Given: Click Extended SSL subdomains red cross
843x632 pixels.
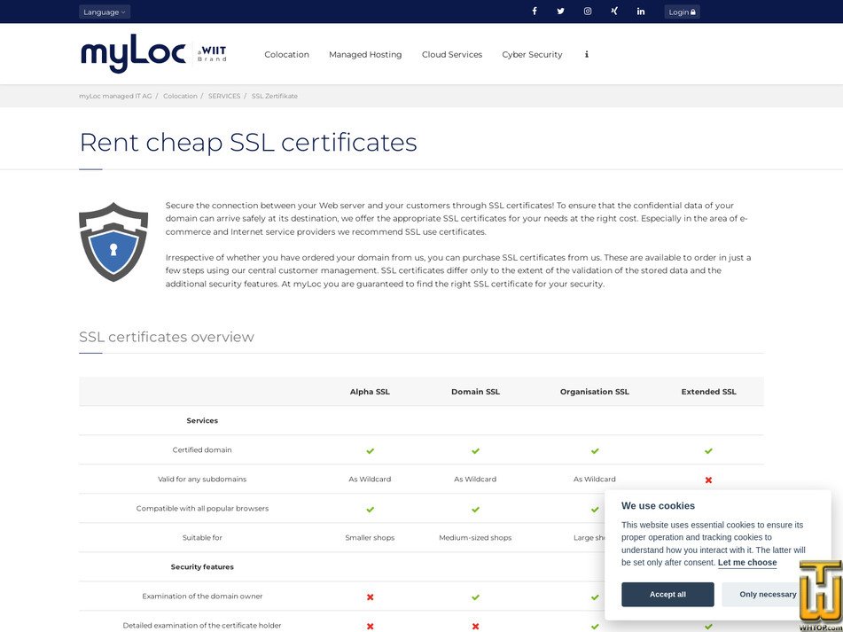Looking at the screenshot, I should pos(708,480).
